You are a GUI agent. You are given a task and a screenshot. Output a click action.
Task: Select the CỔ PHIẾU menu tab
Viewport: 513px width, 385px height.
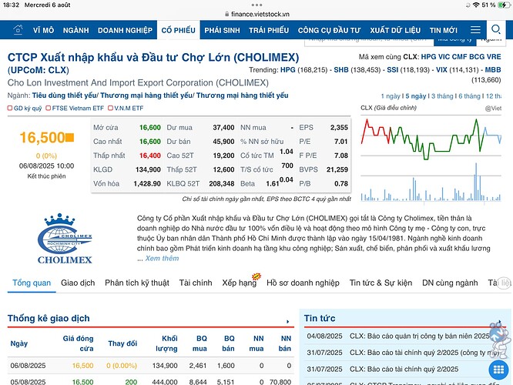coord(178,30)
